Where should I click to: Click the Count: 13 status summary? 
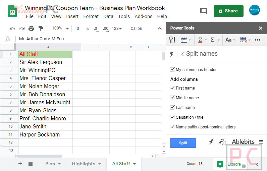(x=195, y=164)
